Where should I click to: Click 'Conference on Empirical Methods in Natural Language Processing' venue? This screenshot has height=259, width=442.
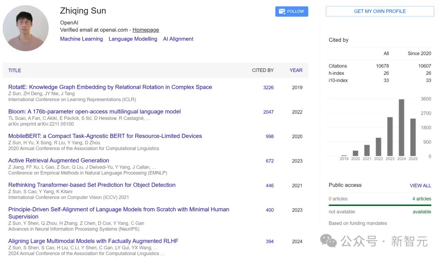[x=88, y=173]
